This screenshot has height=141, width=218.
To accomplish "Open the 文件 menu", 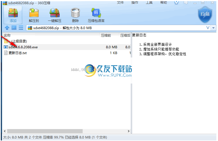I will pyautogui.click(x=120, y=2).
